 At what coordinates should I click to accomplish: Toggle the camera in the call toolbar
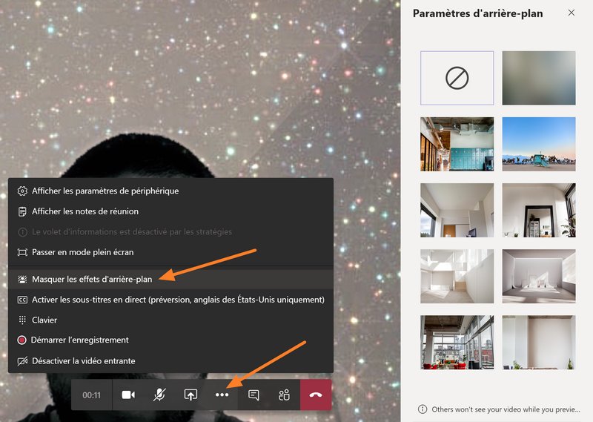128,395
